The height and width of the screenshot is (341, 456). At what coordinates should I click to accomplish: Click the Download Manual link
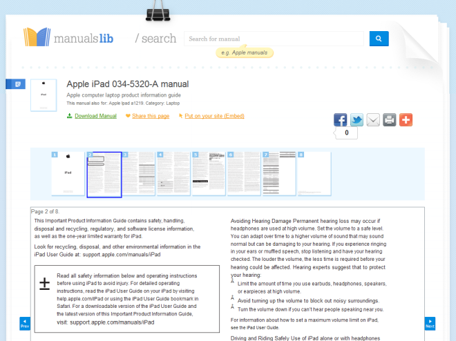coord(95,116)
